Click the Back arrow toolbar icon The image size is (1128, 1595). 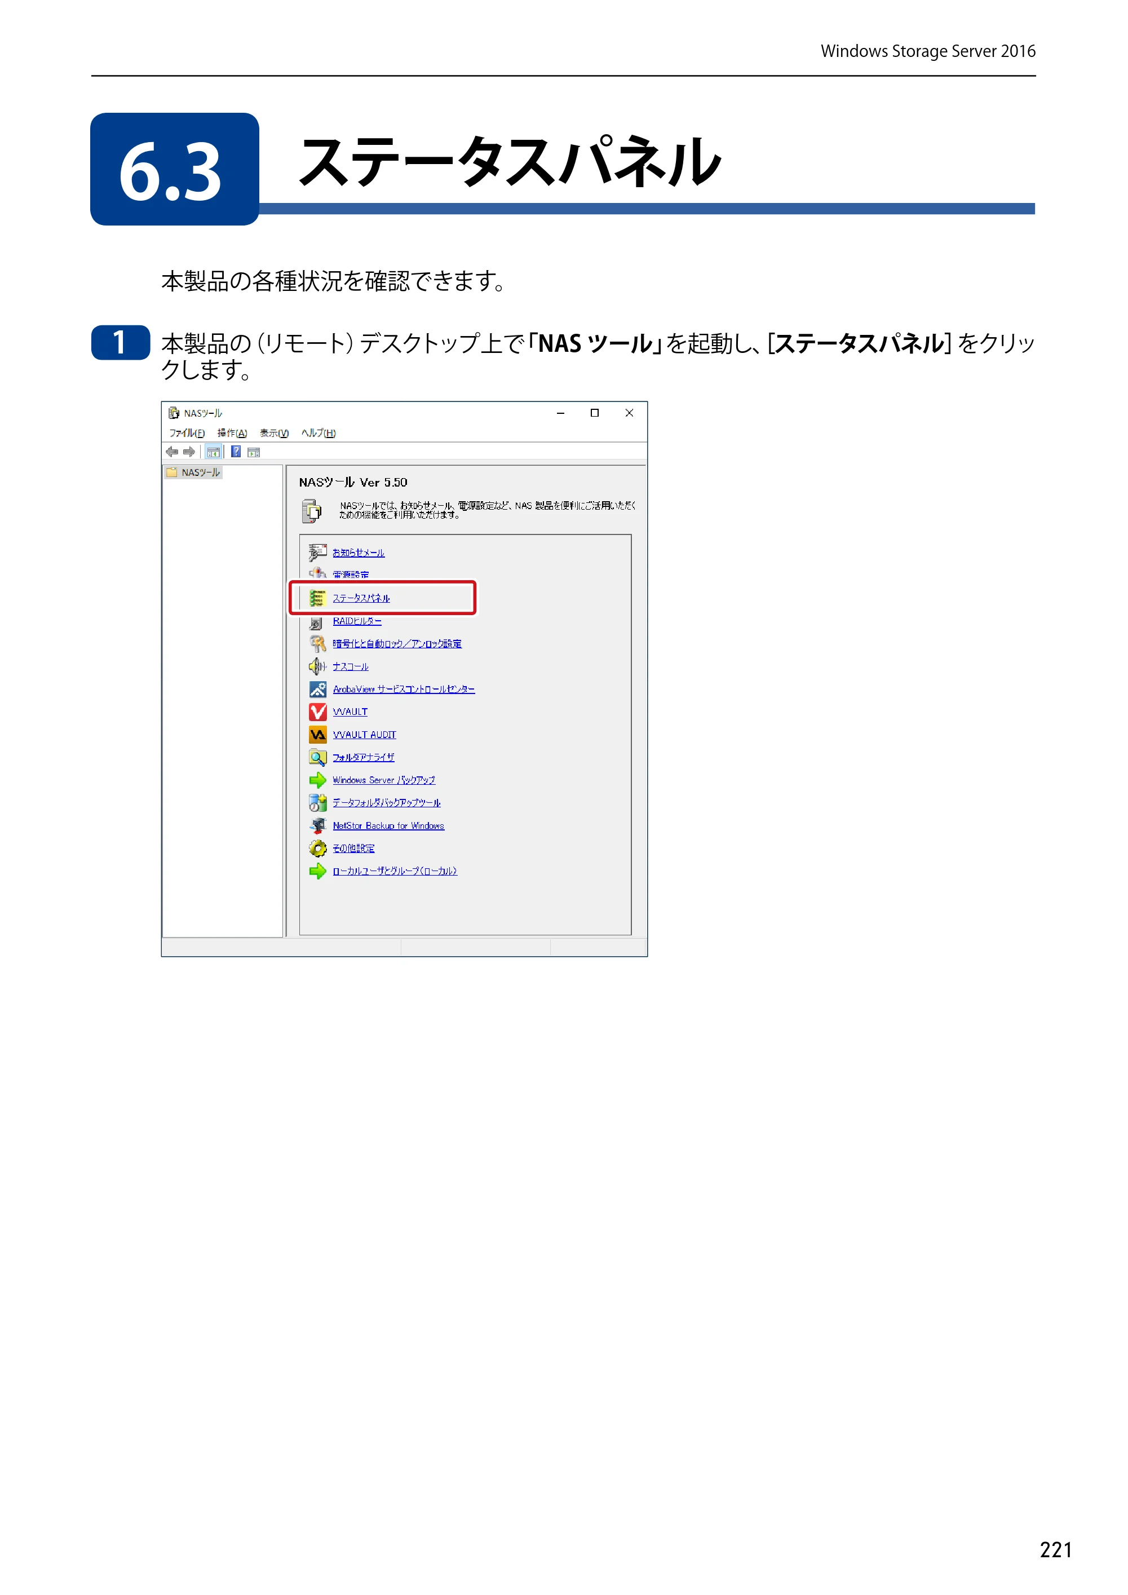[x=171, y=452]
